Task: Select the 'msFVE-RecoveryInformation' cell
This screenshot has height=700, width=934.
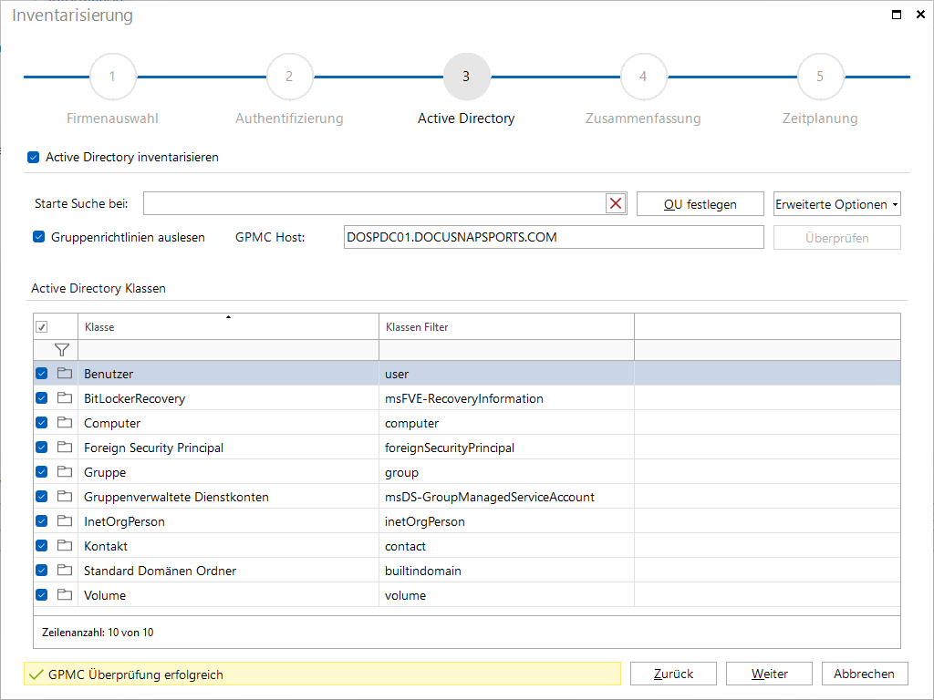Action: pos(506,397)
